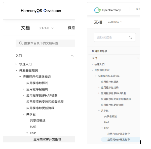
Task: Open HSP text in OpenHarmony tree
Action: coord(107,128)
